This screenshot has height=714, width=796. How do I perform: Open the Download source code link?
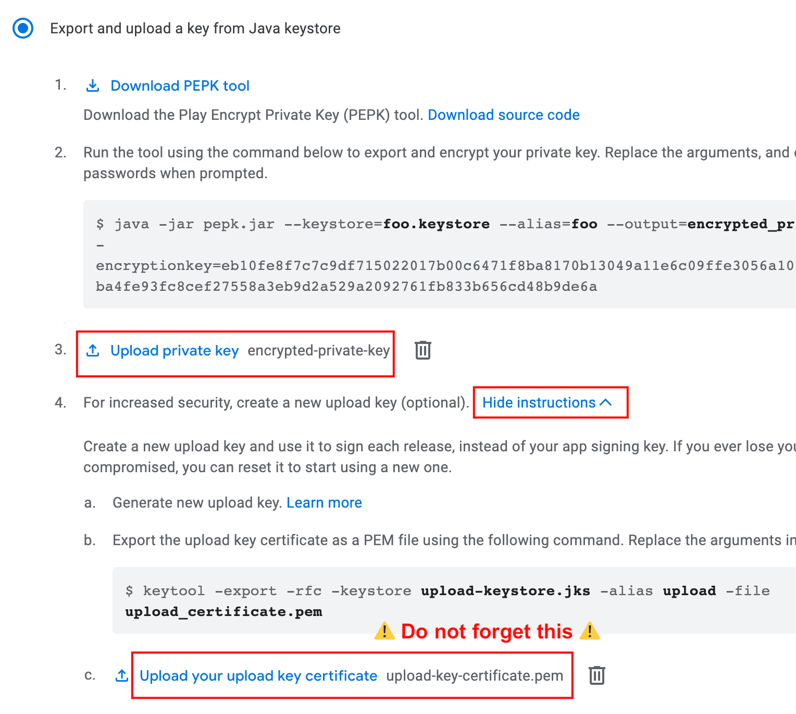[x=503, y=115]
